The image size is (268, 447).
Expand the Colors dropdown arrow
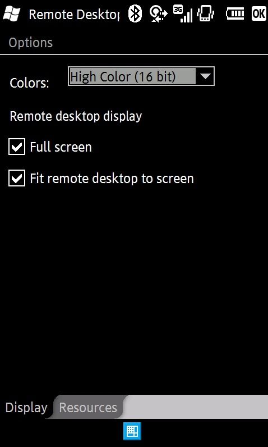(205, 76)
